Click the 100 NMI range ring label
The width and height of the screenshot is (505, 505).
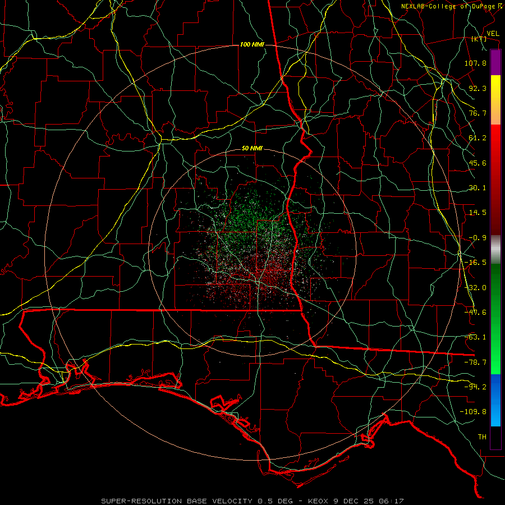coord(252,44)
